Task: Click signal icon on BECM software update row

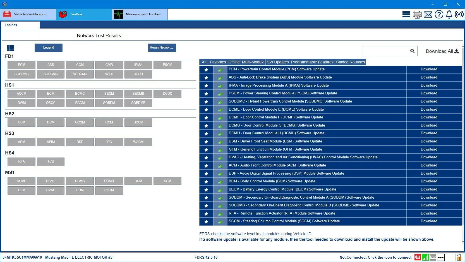Action: 220,190
